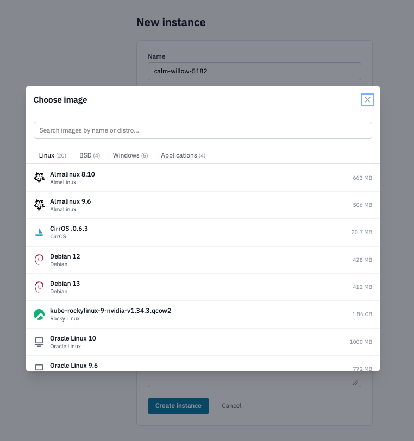Click the textarea resize handle
This screenshot has height=441, width=414.
355,382
